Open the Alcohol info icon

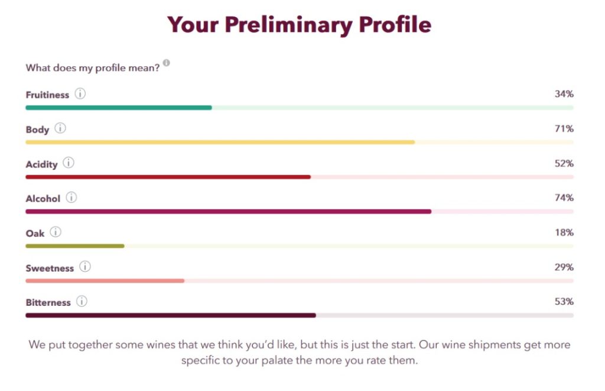pos(71,198)
